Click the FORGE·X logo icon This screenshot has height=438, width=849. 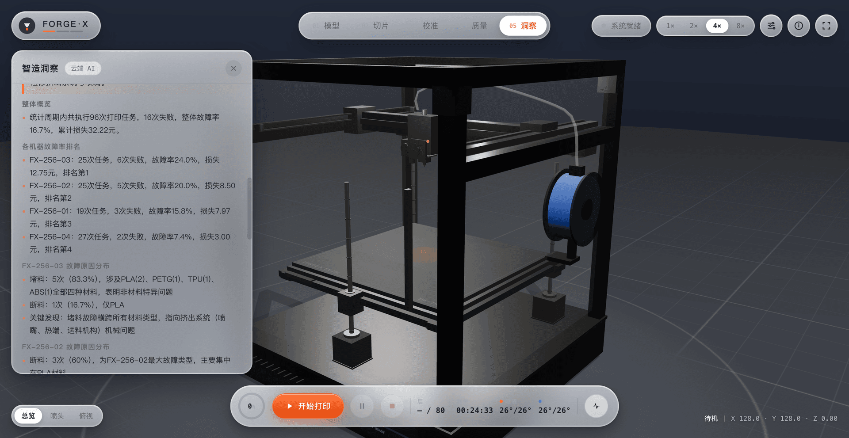27,26
